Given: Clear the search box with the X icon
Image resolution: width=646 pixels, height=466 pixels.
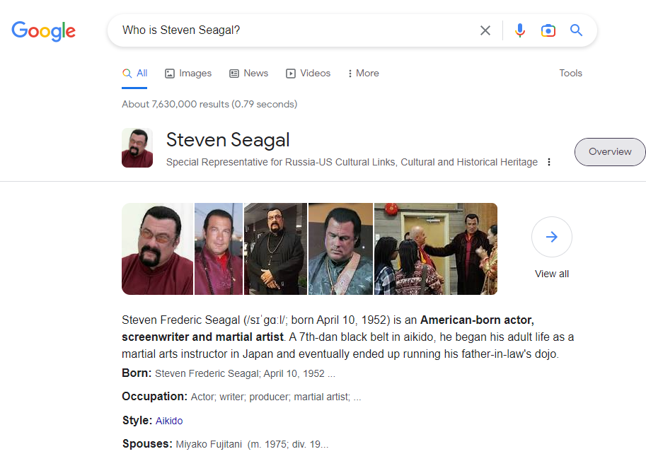Looking at the screenshot, I should tap(485, 30).
